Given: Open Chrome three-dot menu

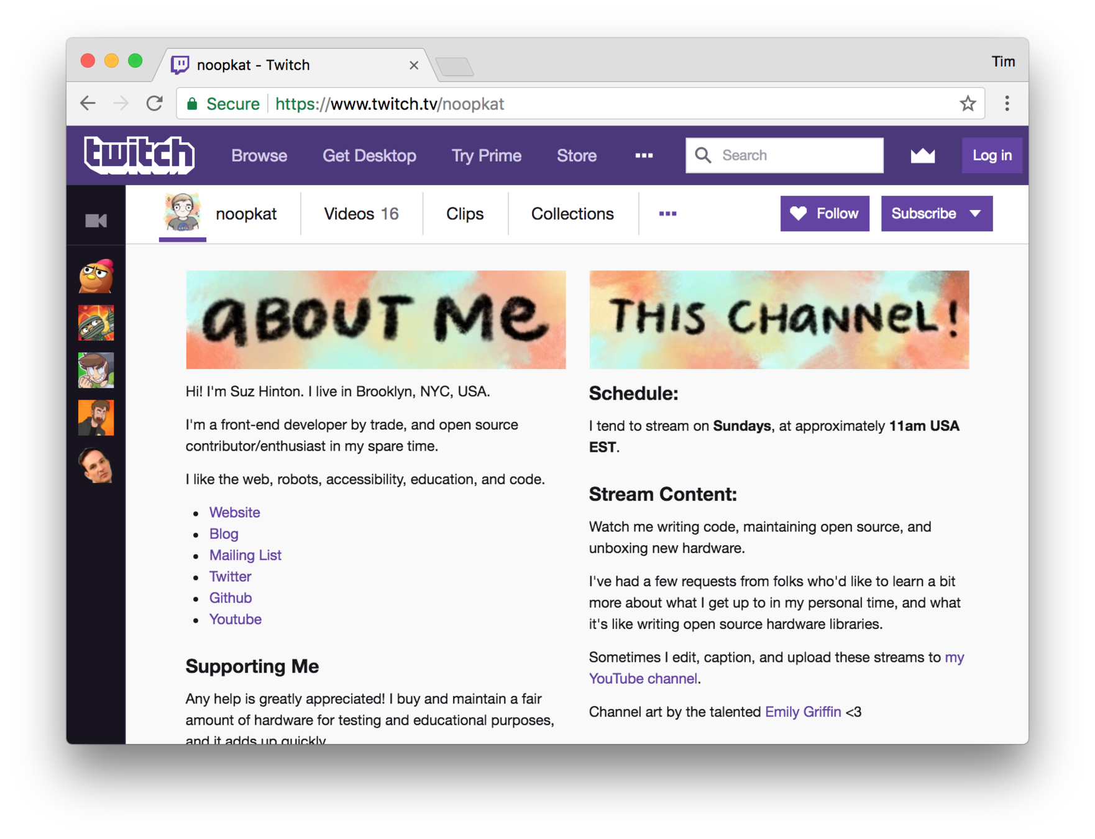Looking at the screenshot, I should point(1007,103).
